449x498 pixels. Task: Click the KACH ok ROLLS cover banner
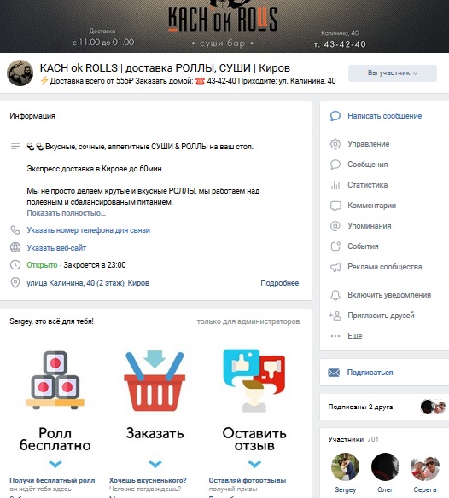coord(224,26)
